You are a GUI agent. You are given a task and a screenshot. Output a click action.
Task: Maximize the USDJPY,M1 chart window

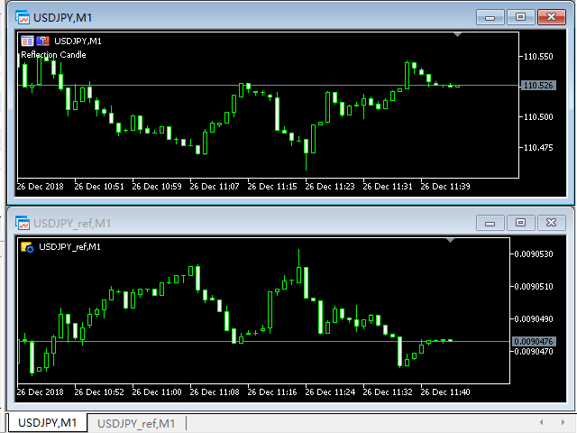tap(519, 16)
